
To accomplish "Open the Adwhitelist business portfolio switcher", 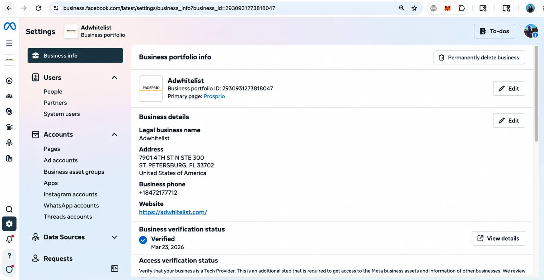I will pos(95,31).
